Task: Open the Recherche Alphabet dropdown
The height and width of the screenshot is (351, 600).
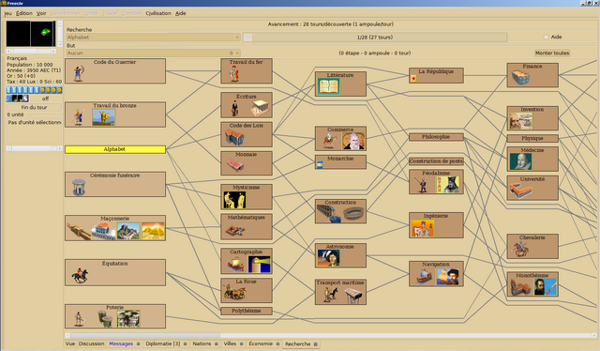Action: (154, 38)
